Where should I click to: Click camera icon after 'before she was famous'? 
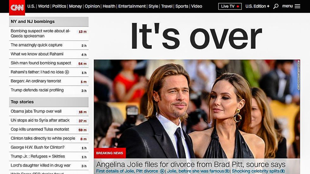pyautogui.click(x=227, y=171)
